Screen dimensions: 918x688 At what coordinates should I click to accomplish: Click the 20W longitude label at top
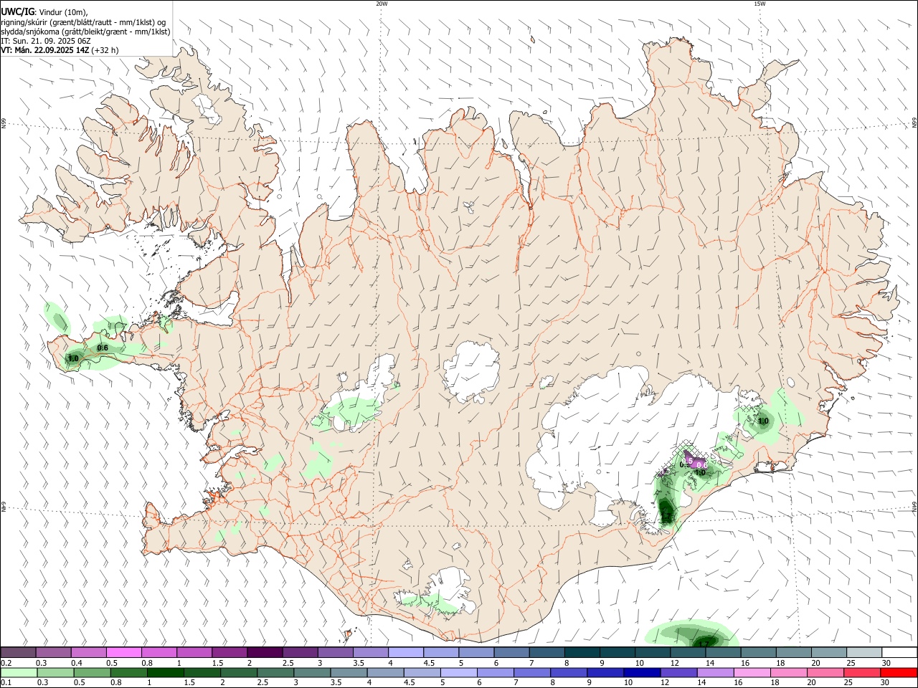point(382,4)
